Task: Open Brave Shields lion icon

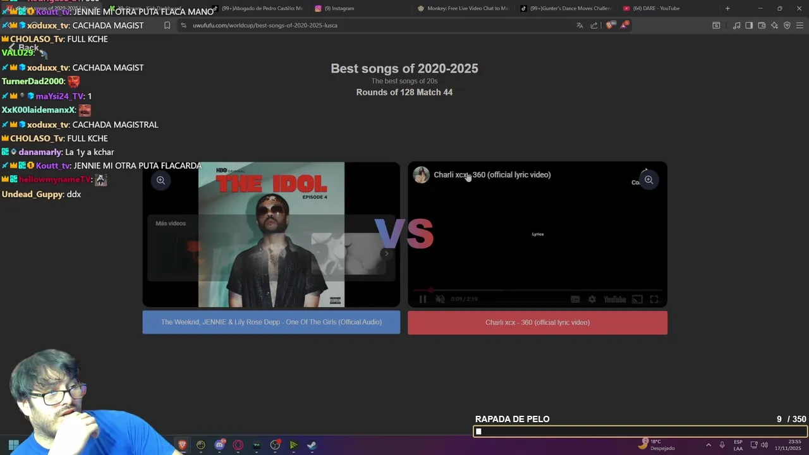Action: pos(609,25)
